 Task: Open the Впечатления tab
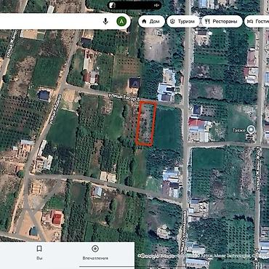tap(95, 253)
